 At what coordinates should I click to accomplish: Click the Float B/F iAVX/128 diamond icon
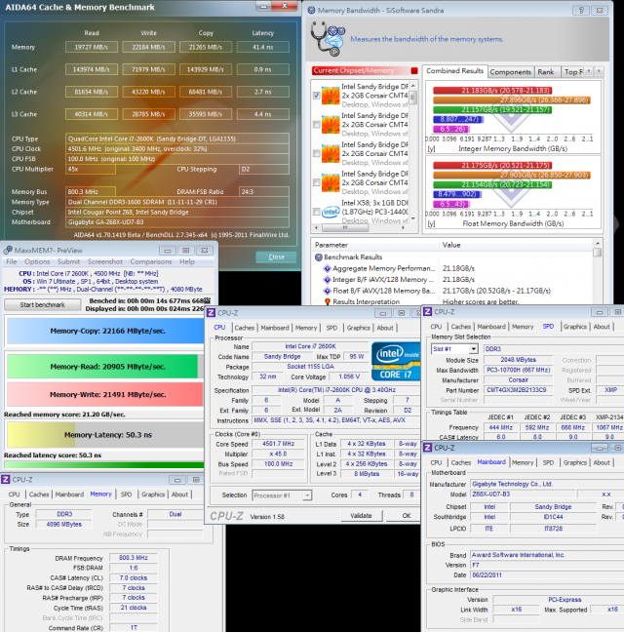327,291
